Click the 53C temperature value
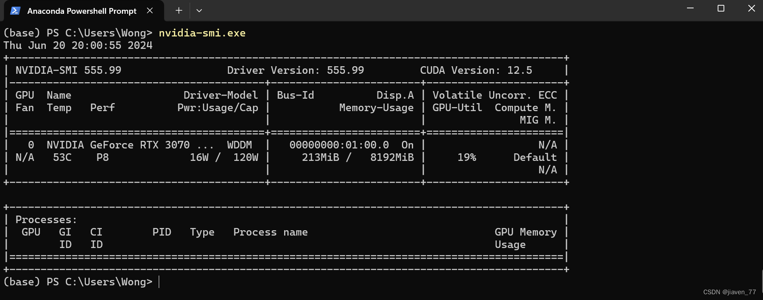The width and height of the screenshot is (763, 300). [x=62, y=157]
